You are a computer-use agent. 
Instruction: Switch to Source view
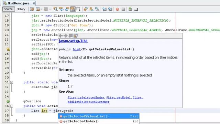(x=8, y=9)
